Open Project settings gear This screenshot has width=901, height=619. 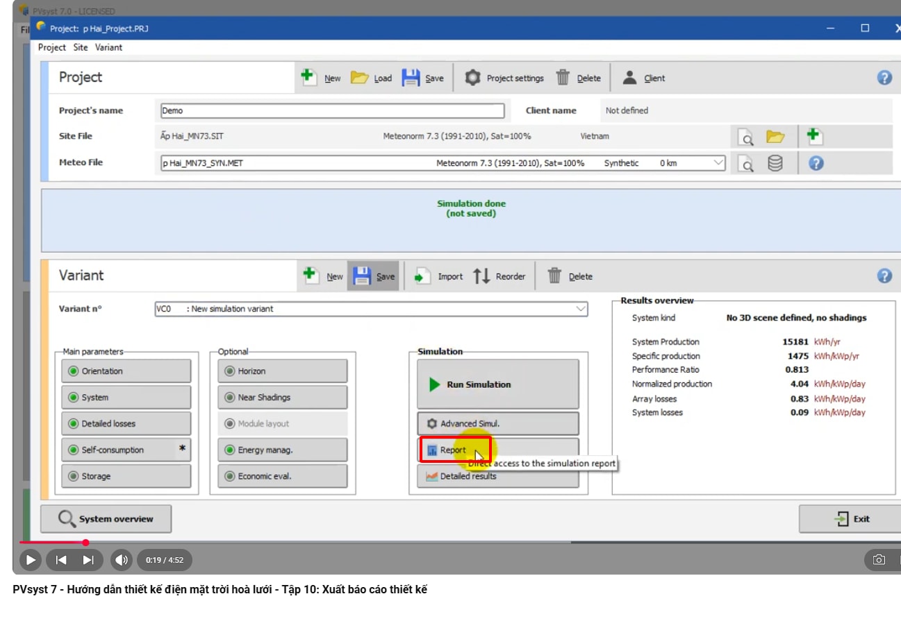click(504, 78)
